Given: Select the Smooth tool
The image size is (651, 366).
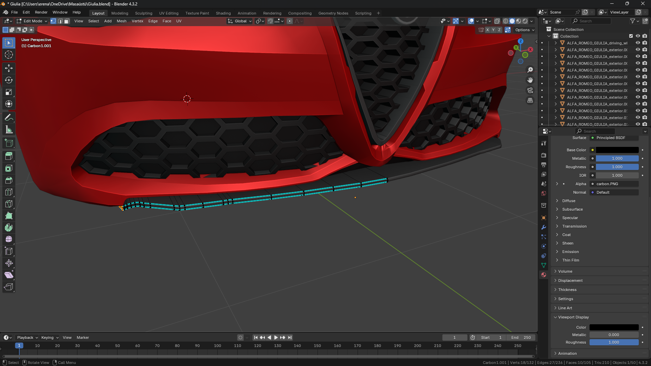Looking at the screenshot, I should [x=9, y=239].
